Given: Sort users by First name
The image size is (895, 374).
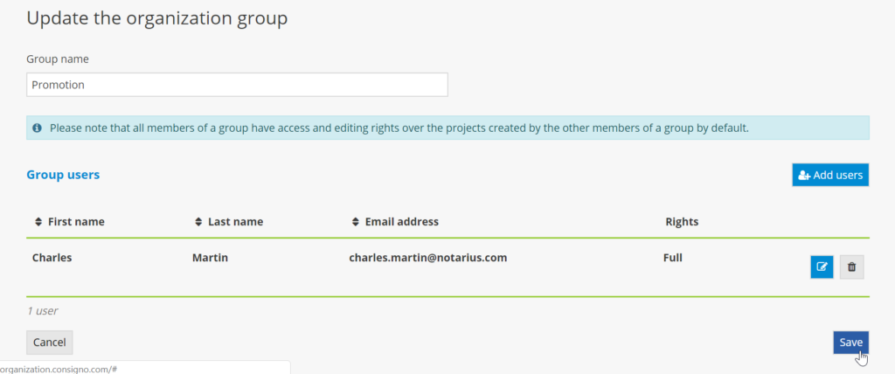Looking at the screenshot, I should 38,222.
